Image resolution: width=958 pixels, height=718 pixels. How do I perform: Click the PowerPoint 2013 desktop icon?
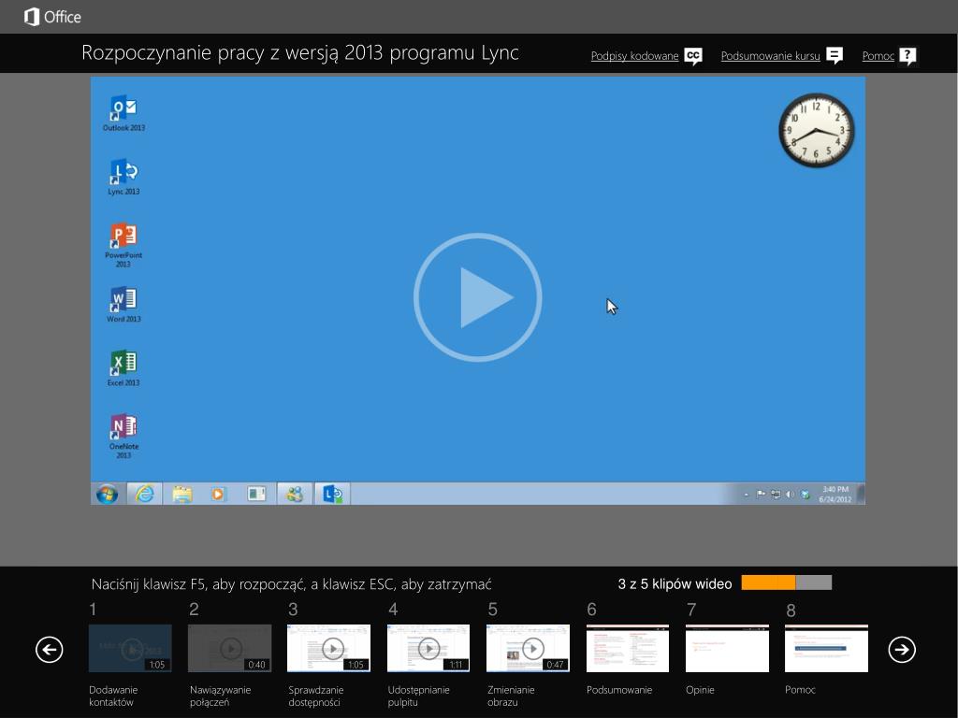[x=123, y=245]
